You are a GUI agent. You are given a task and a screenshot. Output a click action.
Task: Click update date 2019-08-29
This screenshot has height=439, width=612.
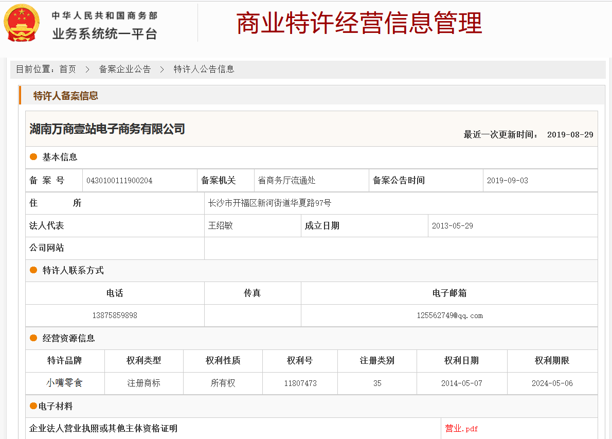click(x=570, y=135)
